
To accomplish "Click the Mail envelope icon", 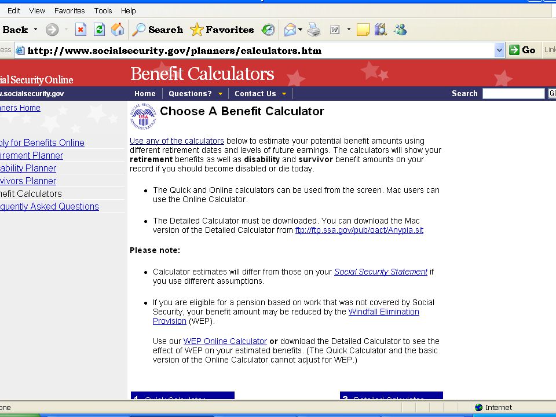I will point(290,30).
